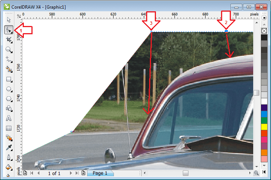Select the Outline pen tool
The image size is (271, 180).
[x=9, y=157]
